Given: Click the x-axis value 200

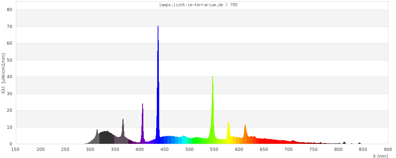Looking at the screenshot, I should click(40, 149).
